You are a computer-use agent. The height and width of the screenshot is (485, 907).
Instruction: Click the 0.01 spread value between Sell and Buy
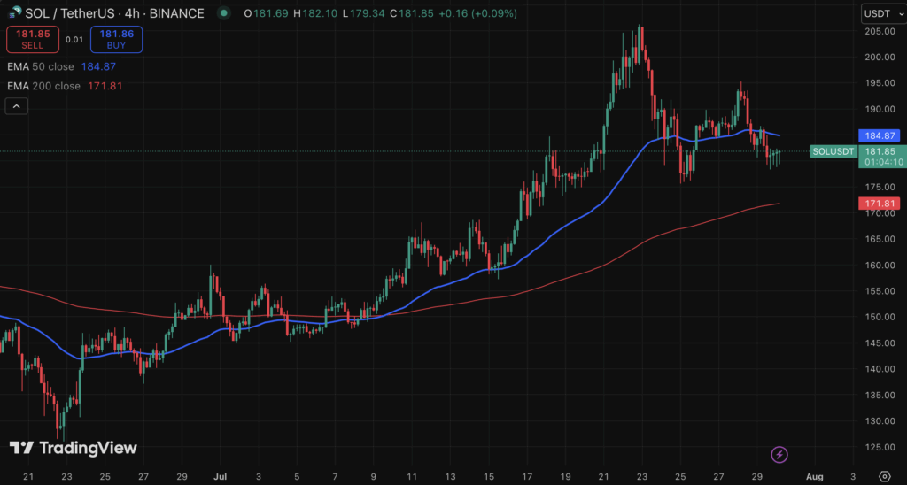tap(74, 39)
